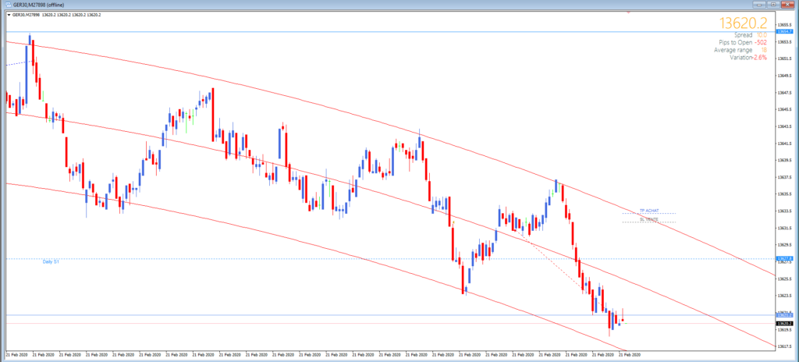
Task: Click the 'Average range' label
Action: [x=733, y=50]
